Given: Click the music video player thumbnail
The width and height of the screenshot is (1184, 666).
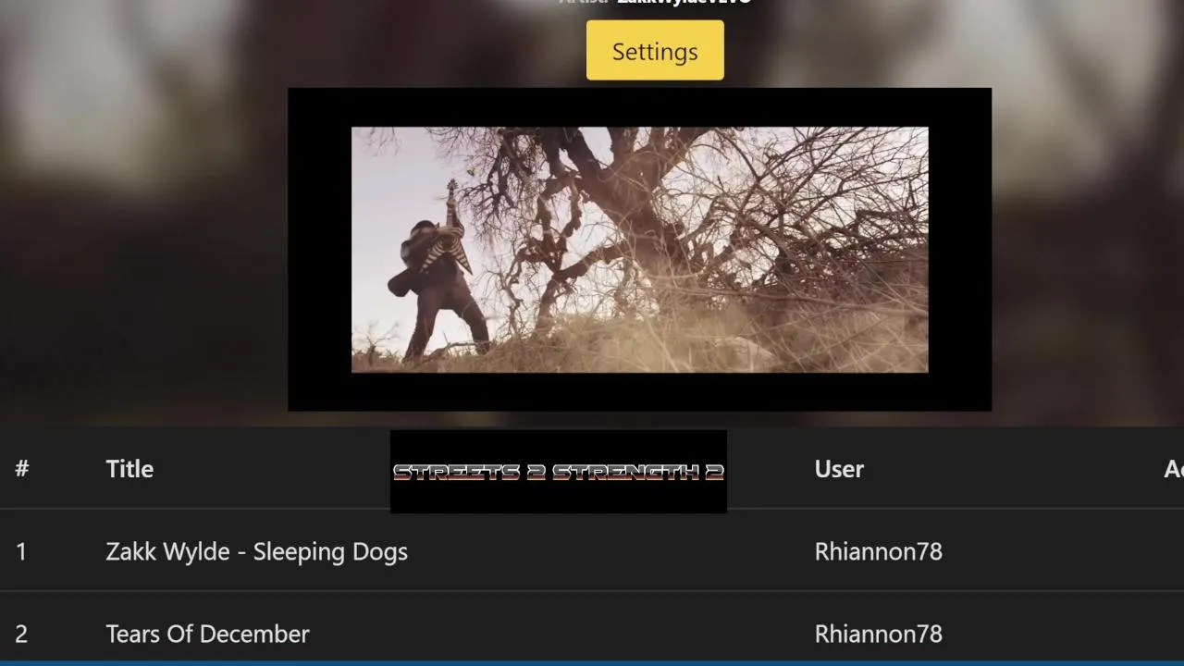Looking at the screenshot, I should 639,250.
